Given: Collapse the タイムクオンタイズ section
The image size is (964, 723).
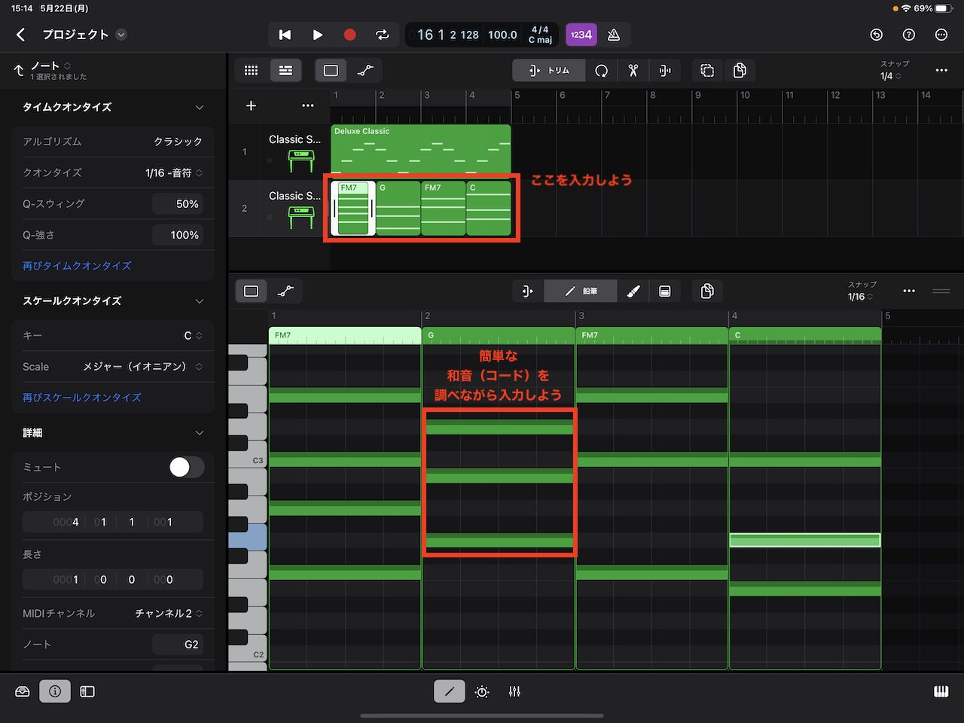Looking at the screenshot, I should [199, 108].
